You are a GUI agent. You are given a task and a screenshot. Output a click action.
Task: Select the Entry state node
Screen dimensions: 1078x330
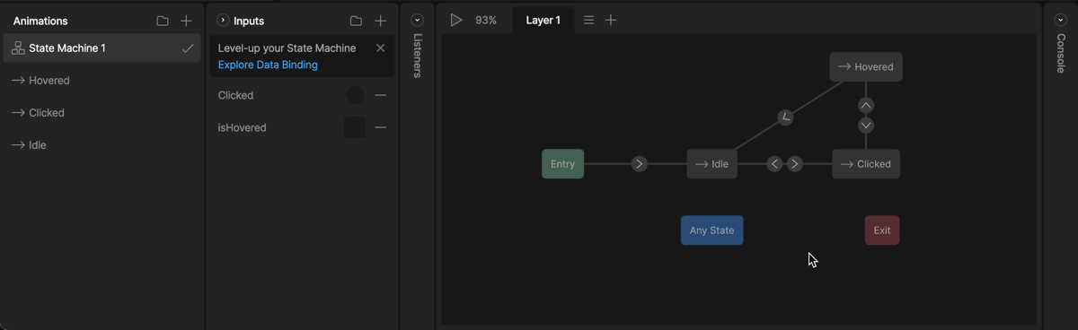(x=562, y=164)
